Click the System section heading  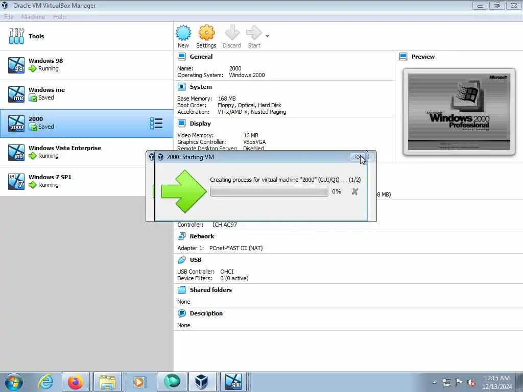(x=201, y=87)
